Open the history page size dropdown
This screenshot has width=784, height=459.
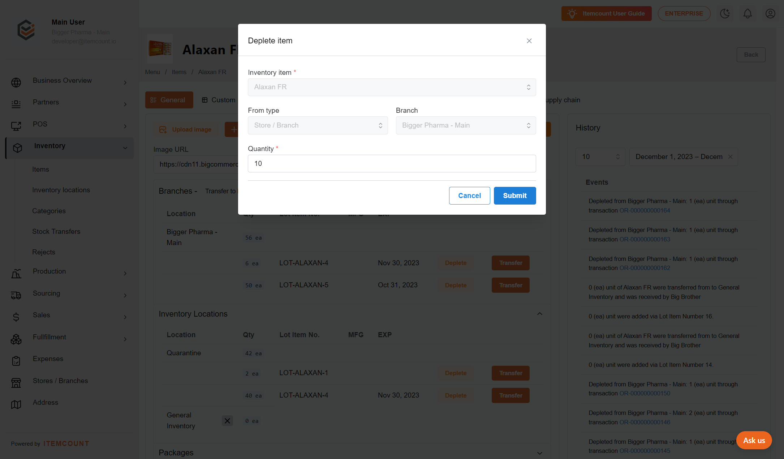(600, 156)
